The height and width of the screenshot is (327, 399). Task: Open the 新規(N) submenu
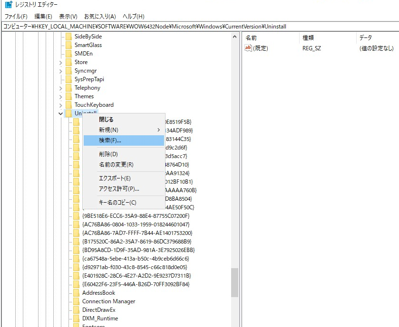[x=124, y=130]
